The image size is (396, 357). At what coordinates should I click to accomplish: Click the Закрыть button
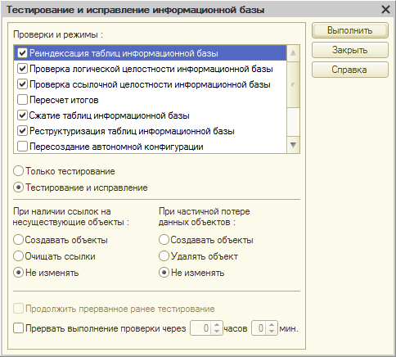(x=350, y=50)
